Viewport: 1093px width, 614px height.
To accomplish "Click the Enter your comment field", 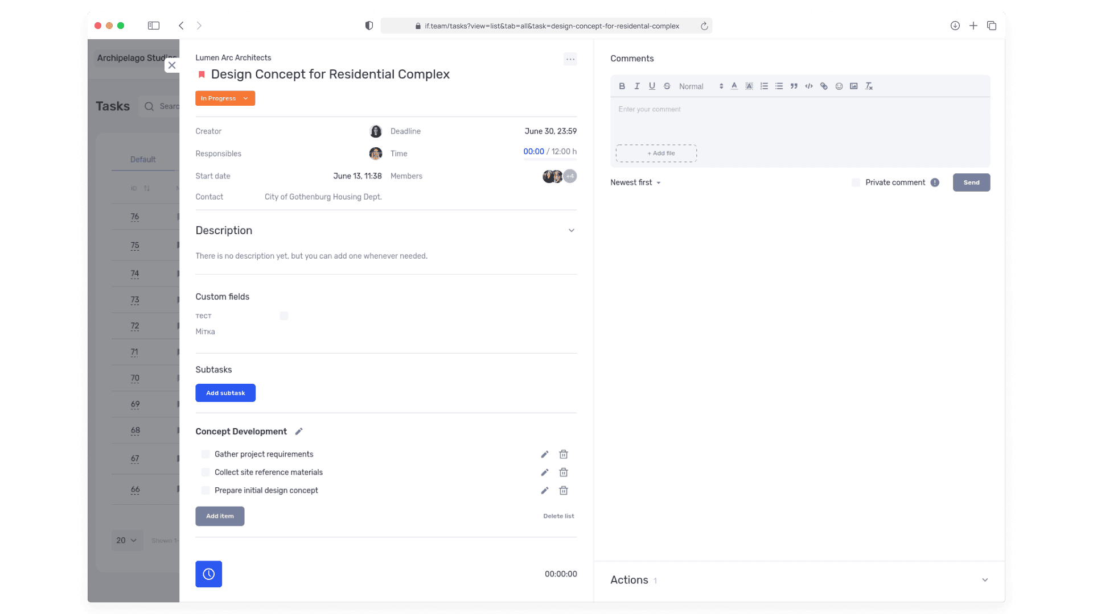I will pos(800,119).
